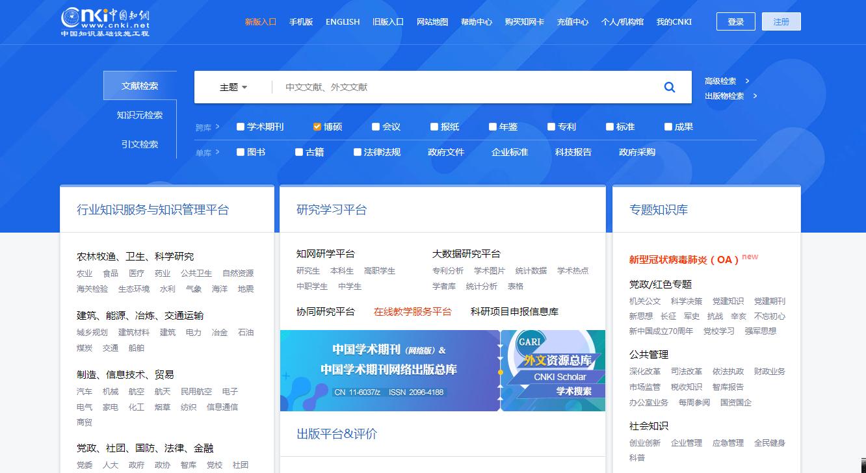Open 帮助中心 in the top navigation
Image resolution: width=866 pixels, height=473 pixels.
click(477, 21)
